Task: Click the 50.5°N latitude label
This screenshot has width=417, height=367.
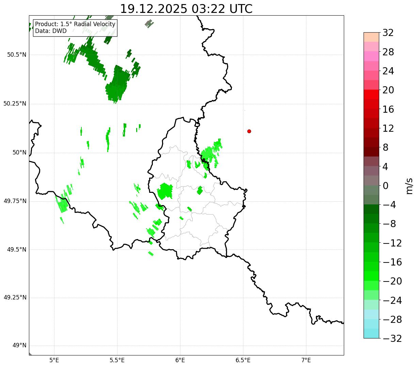Action: [x=17, y=55]
